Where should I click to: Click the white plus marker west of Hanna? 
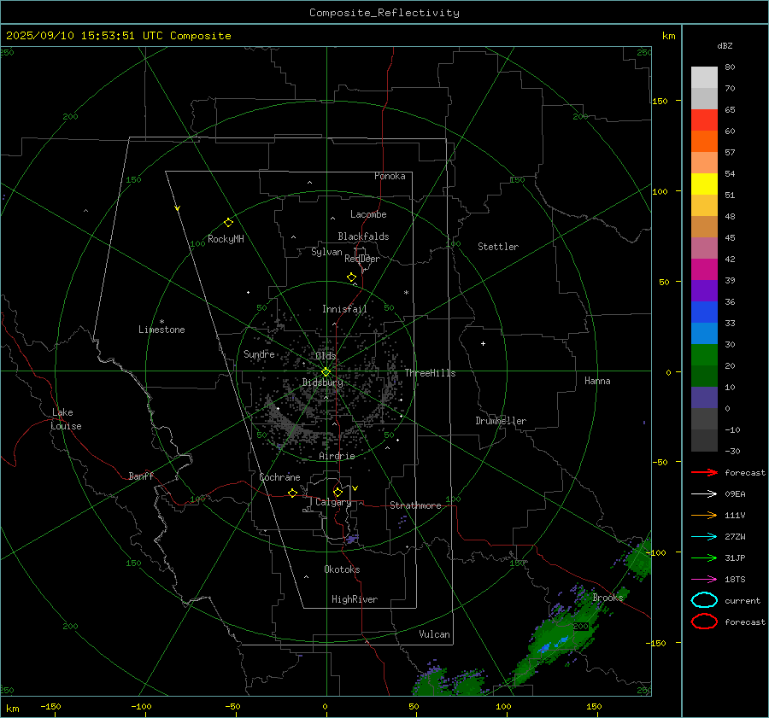coord(483,343)
